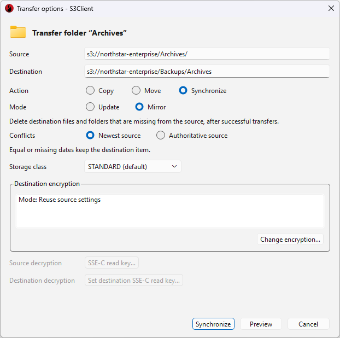Close the Transfer options dialog
The width and height of the screenshot is (340, 338).
coord(331,8)
